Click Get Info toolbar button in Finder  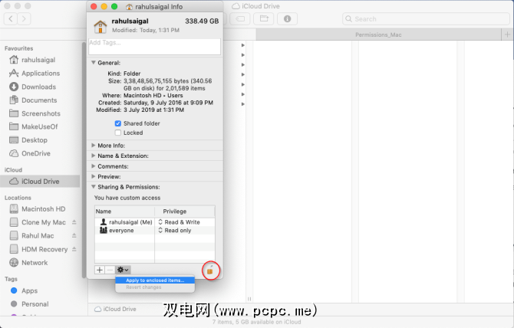click(x=288, y=18)
